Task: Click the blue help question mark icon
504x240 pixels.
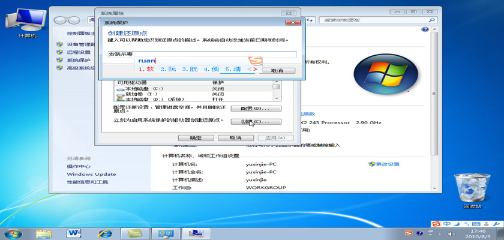Action: pos(425,29)
